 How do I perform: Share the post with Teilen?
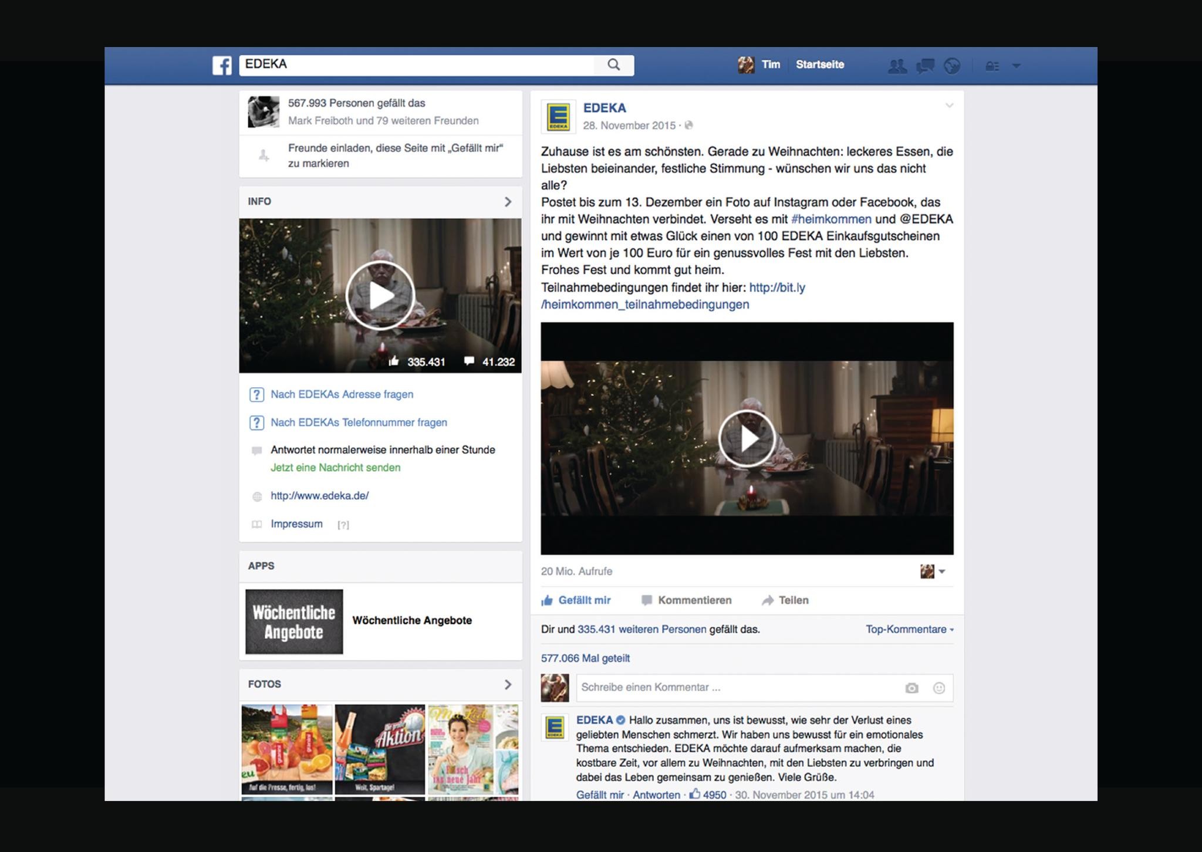(785, 600)
